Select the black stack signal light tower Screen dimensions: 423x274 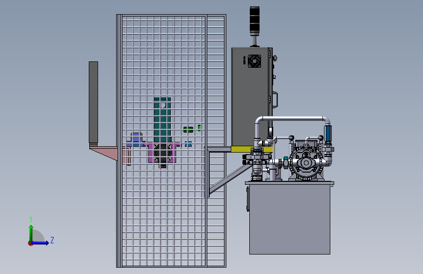(254, 21)
